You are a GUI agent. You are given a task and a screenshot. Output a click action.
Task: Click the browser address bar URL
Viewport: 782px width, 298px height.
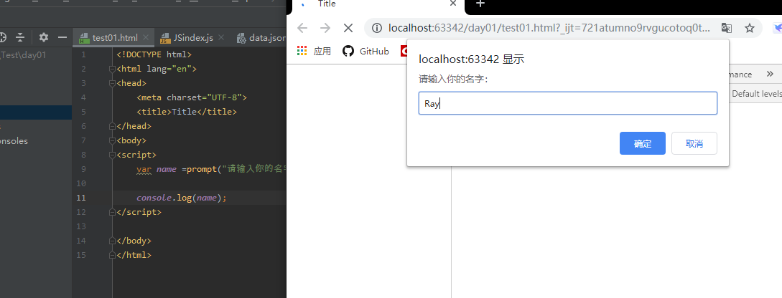549,28
